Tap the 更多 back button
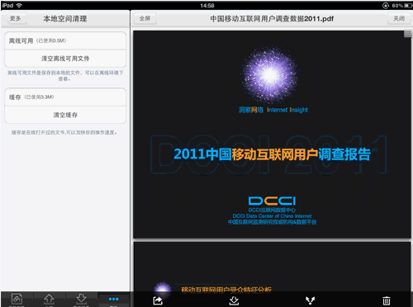Image resolution: width=413 pixels, height=307 pixels. click(17, 18)
